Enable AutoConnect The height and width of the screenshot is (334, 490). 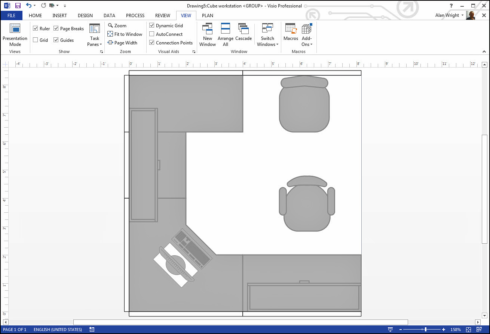152,34
